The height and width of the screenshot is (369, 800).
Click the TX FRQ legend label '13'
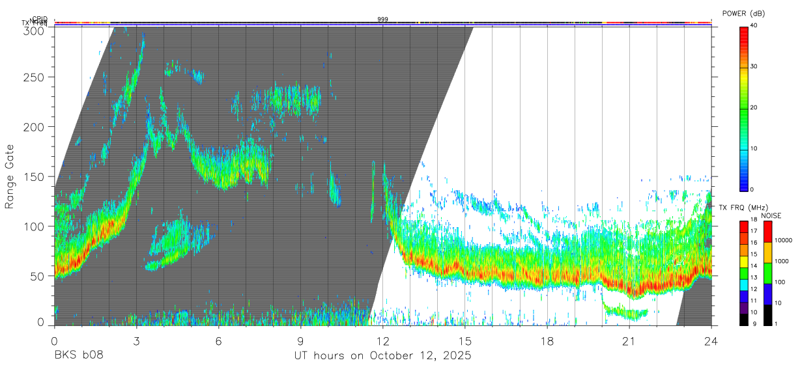pyautogui.click(x=755, y=277)
